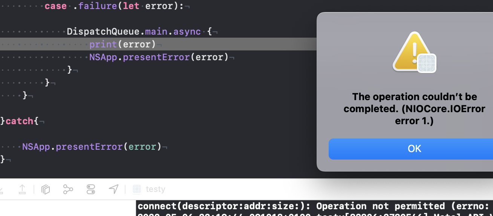This screenshot has height=216, width=493.
Task: Click the app badge on the warning icon
Action: tap(427, 63)
